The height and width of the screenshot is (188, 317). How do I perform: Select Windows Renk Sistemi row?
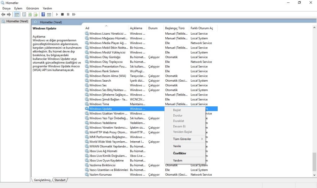151,71
